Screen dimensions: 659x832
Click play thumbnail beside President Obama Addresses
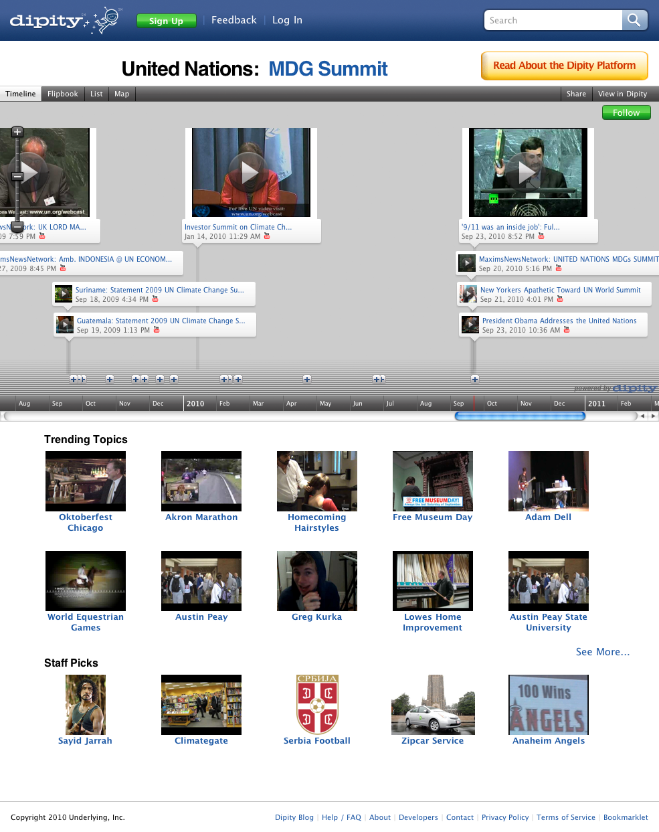470,325
